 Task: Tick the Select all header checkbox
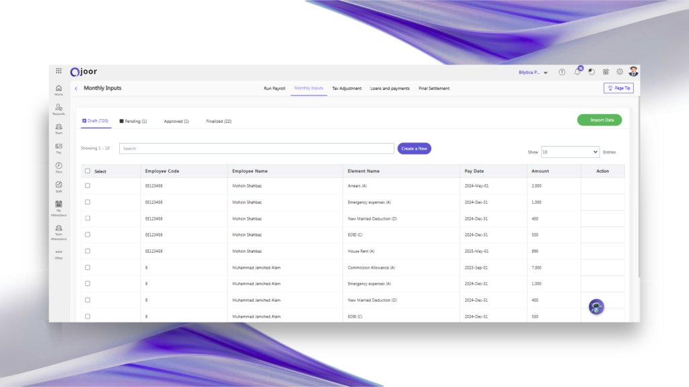click(x=87, y=171)
